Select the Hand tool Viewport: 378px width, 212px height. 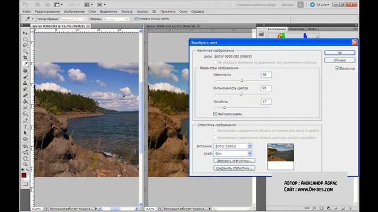tap(25, 158)
